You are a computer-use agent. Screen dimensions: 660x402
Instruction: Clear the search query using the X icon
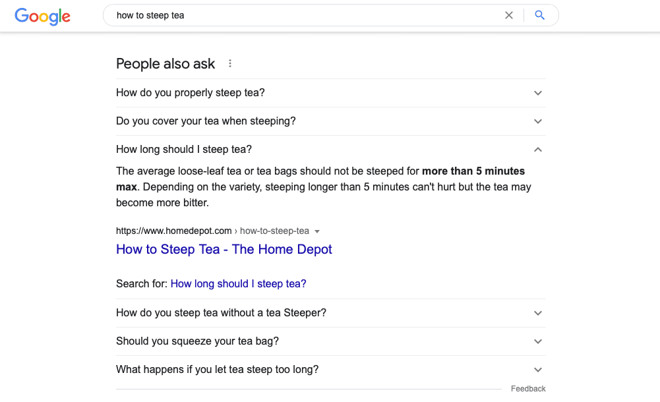coord(508,14)
